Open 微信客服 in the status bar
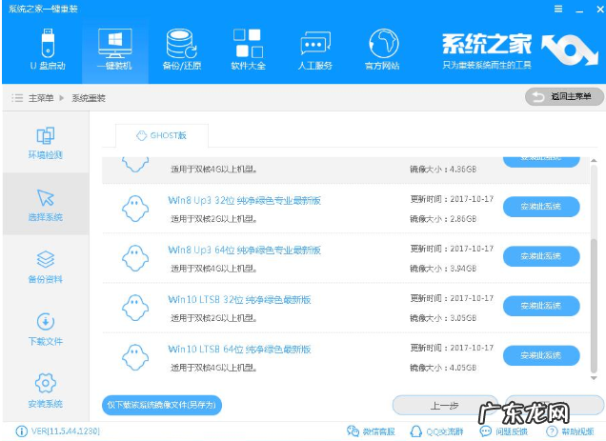 pyautogui.click(x=371, y=431)
